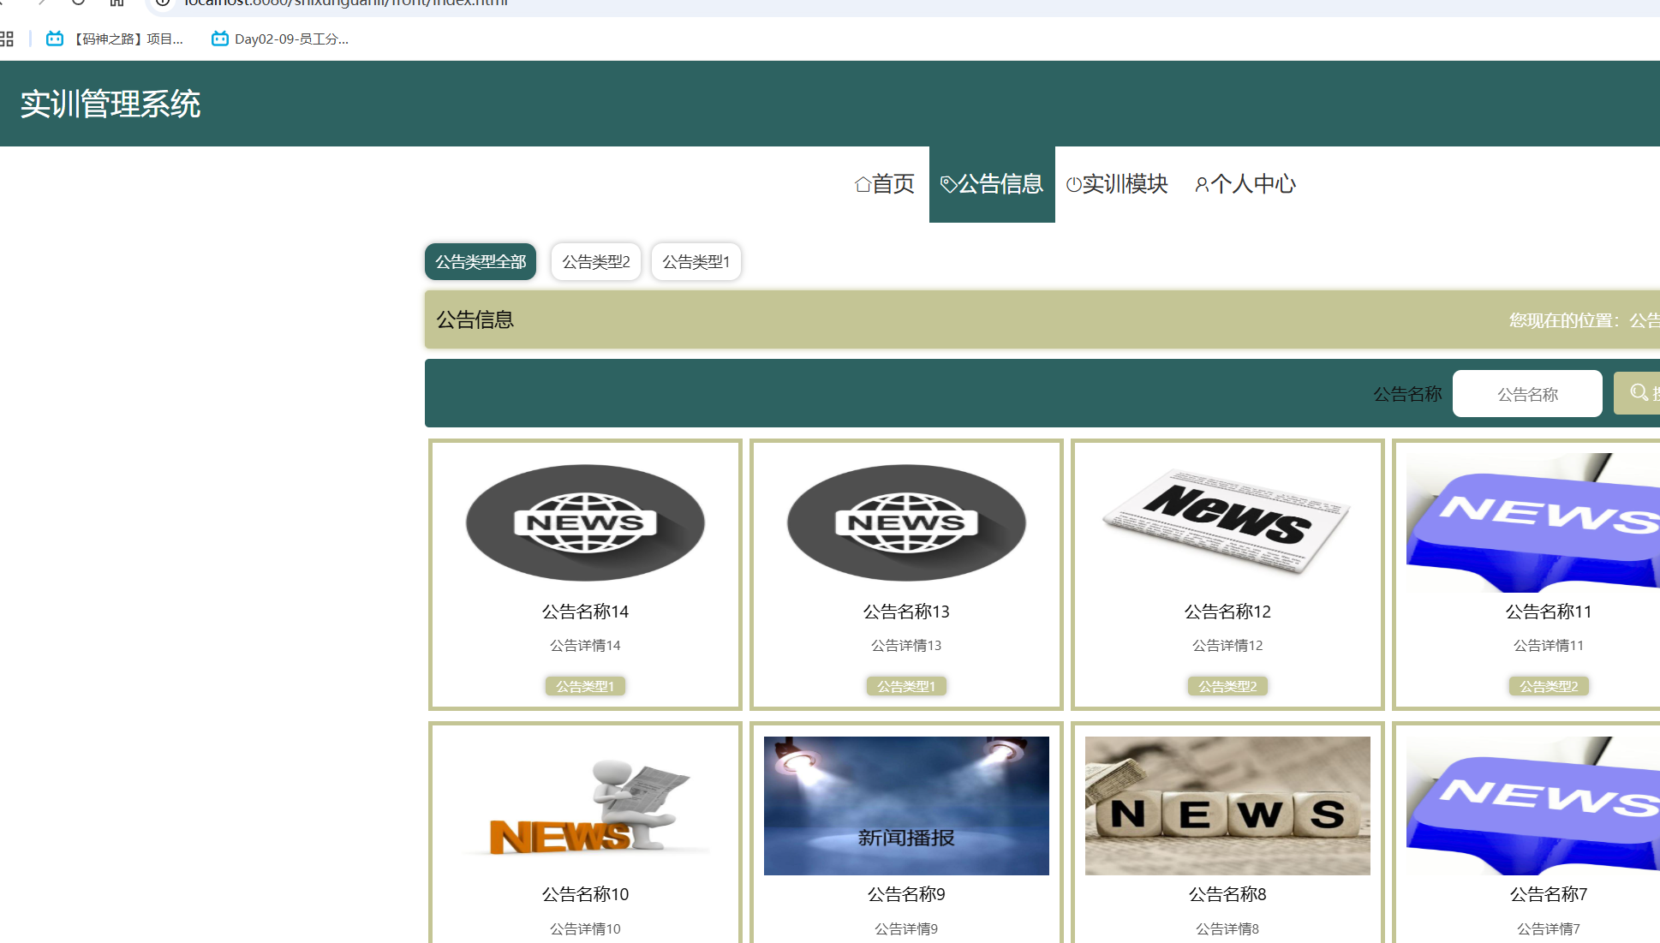This screenshot has height=943, width=1660.
Task: Open the 公告名称13 news thumbnail
Action: click(906, 522)
